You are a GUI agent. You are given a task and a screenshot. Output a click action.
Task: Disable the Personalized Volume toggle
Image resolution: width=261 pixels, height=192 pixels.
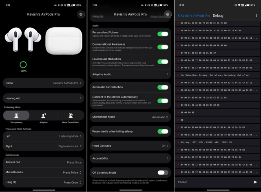click(x=163, y=34)
